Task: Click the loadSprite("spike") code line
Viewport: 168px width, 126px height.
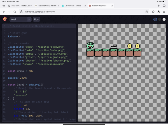Action: pyautogui.click(x=38, y=54)
